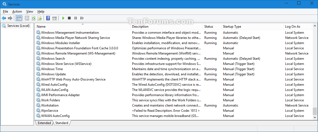Image resolution: width=318 pixels, height=132 pixels.
Task: Click gear icon beside WMI Performance Adapter
Action: point(38,95)
